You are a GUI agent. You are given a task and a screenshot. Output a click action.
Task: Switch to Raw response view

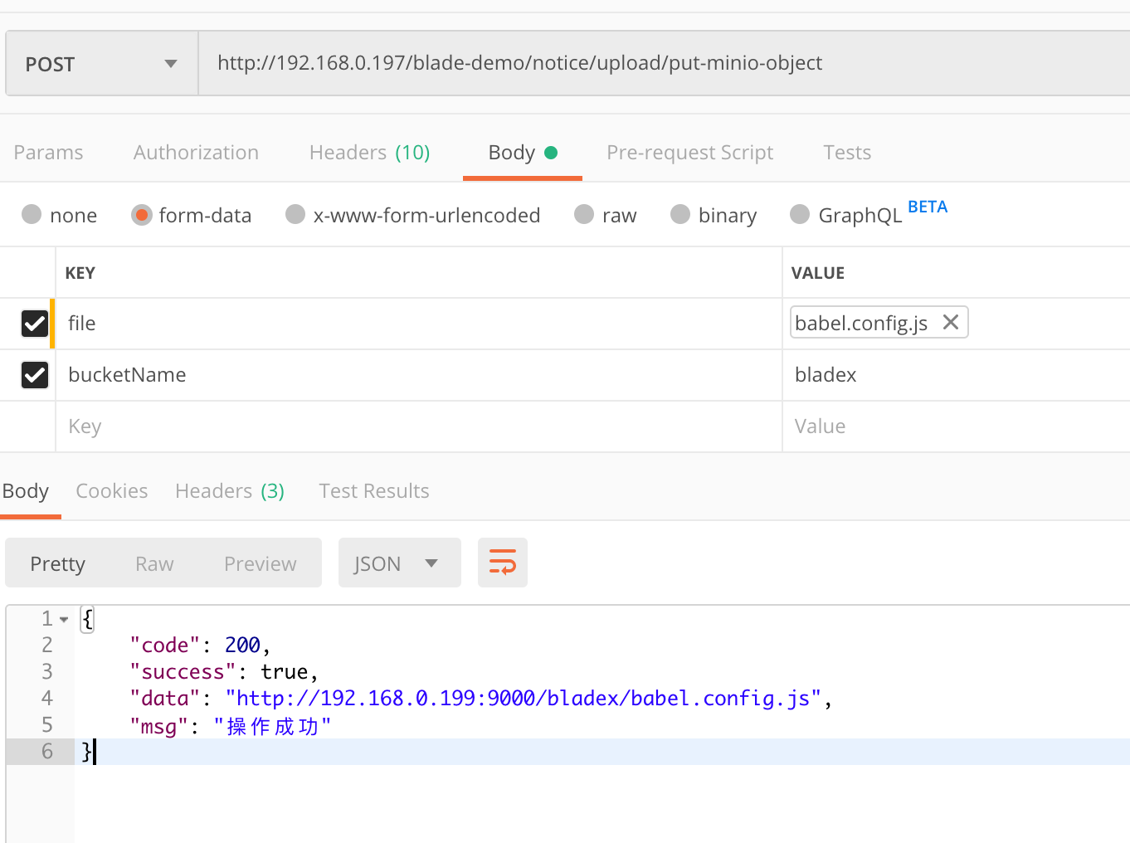(x=154, y=563)
